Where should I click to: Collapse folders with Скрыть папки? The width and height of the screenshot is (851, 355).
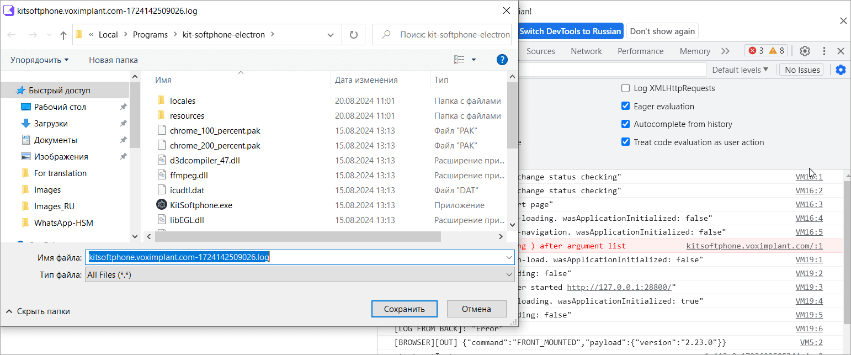(x=38, y=311)
